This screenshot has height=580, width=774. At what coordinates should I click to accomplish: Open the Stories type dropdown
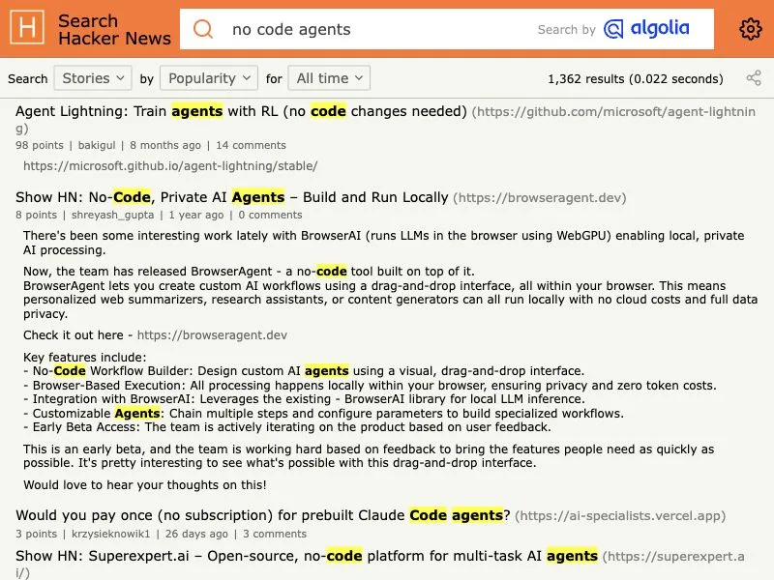click(93, 78)
